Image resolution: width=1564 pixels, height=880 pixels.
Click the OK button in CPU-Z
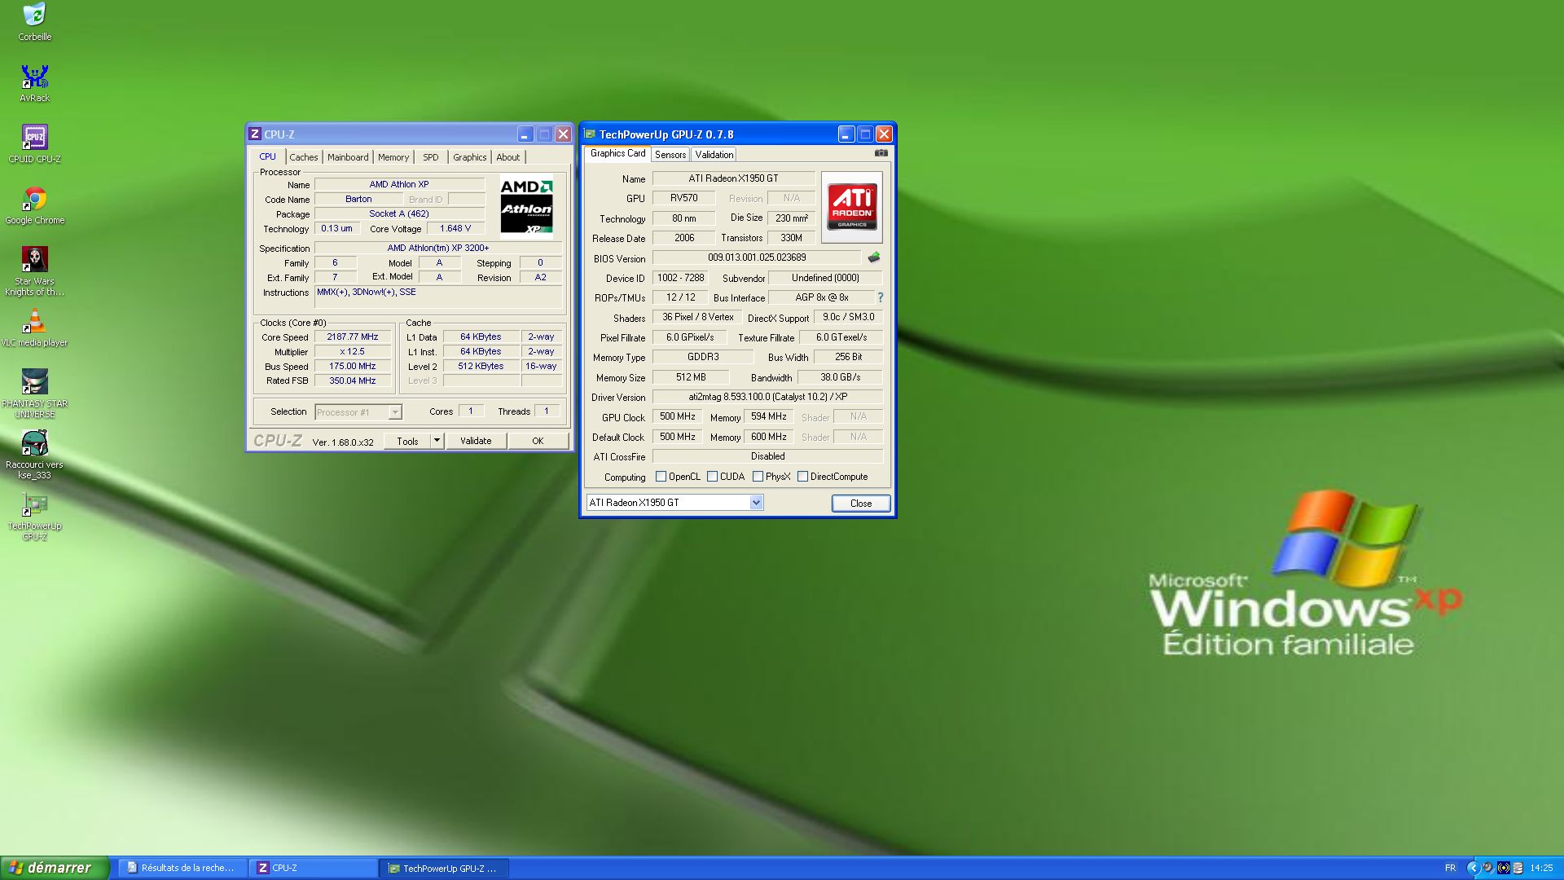[x=538, y=441]
